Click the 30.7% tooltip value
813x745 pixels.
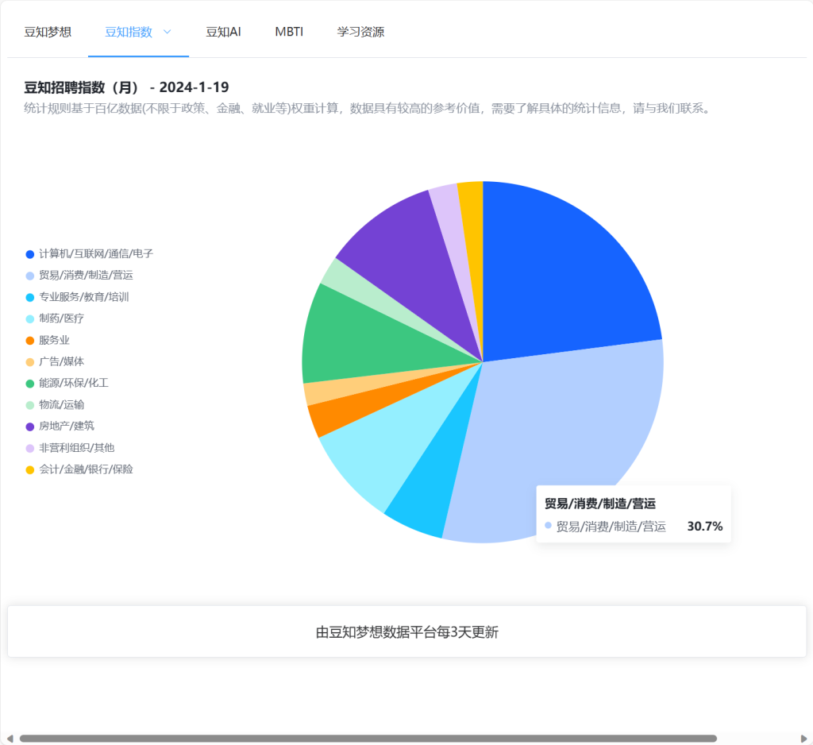tap(705, 526)
